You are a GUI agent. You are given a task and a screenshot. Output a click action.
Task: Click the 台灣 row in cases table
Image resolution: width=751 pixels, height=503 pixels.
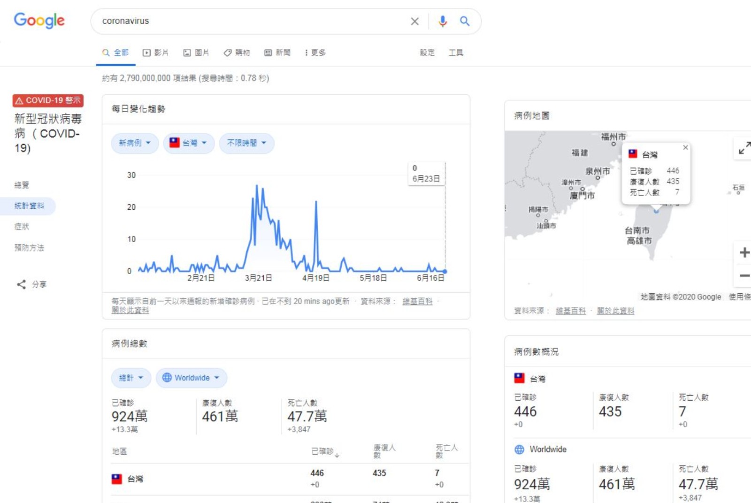click(x=290, y=479)
